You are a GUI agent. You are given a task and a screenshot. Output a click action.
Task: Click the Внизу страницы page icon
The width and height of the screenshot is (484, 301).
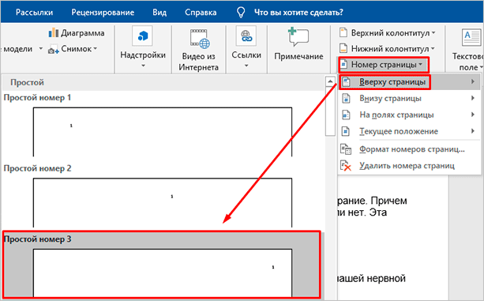[346, 99]
